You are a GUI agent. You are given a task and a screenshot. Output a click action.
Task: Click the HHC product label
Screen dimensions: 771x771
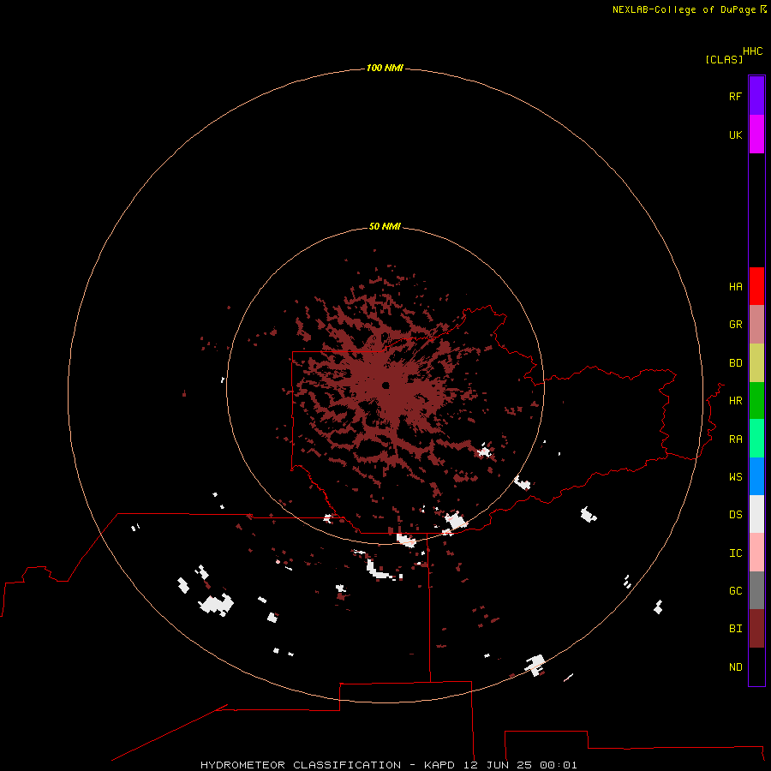click(x=752, y=51)
